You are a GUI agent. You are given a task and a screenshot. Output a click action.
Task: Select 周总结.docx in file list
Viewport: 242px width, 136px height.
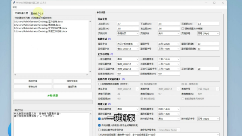pos(37,25)
